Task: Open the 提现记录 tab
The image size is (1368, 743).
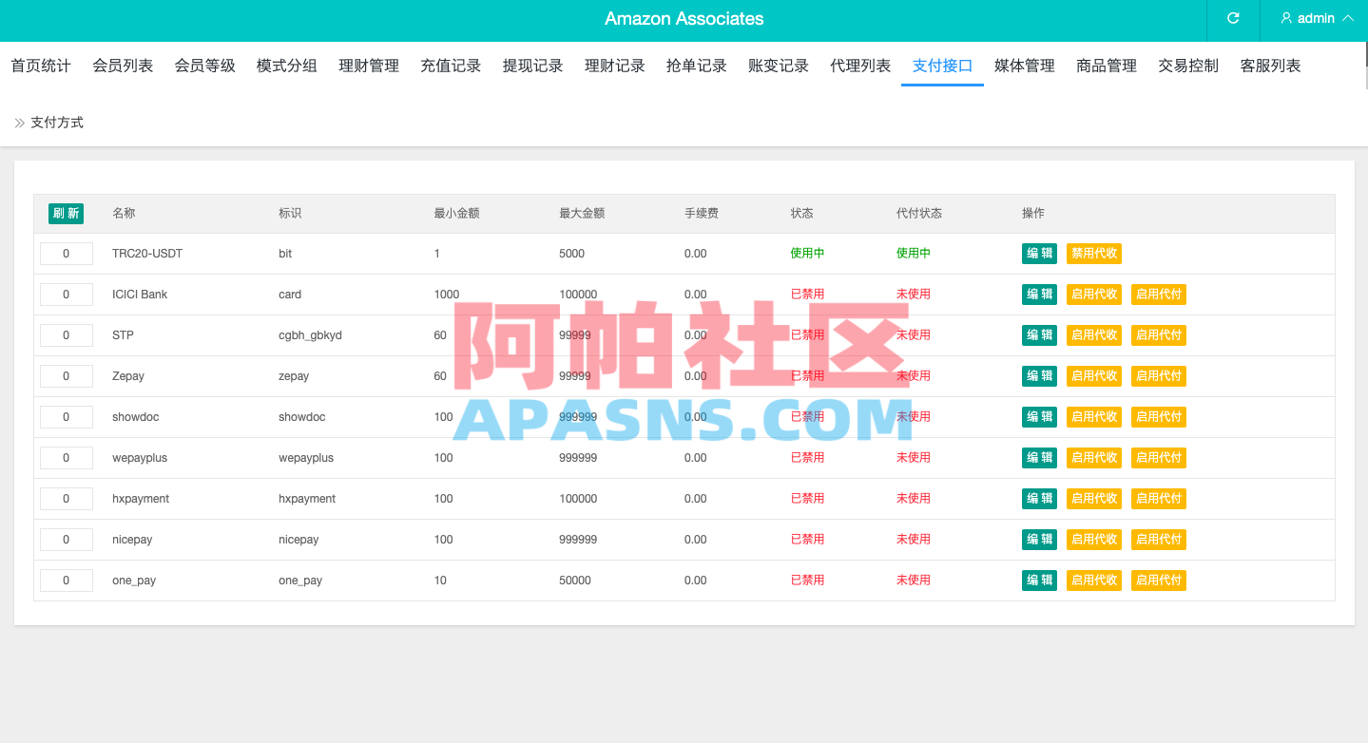Action: 532,66
